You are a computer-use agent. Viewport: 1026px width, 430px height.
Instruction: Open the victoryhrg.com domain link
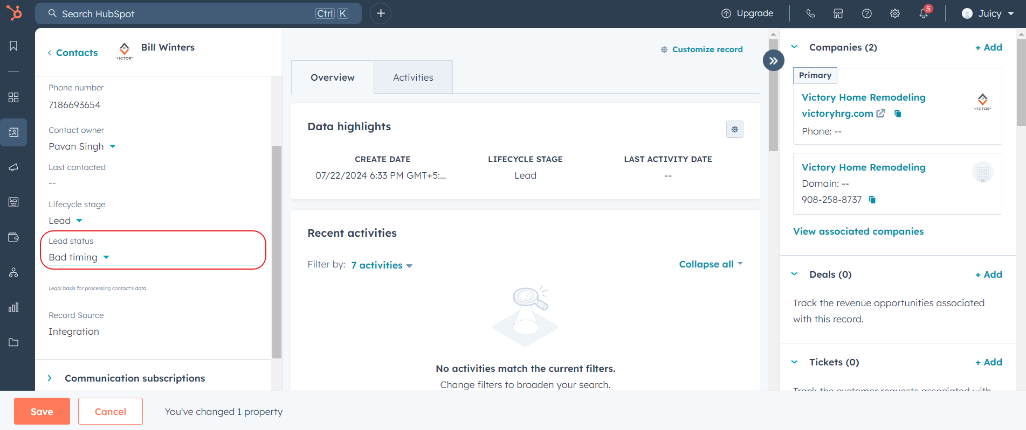click(837, 114)
